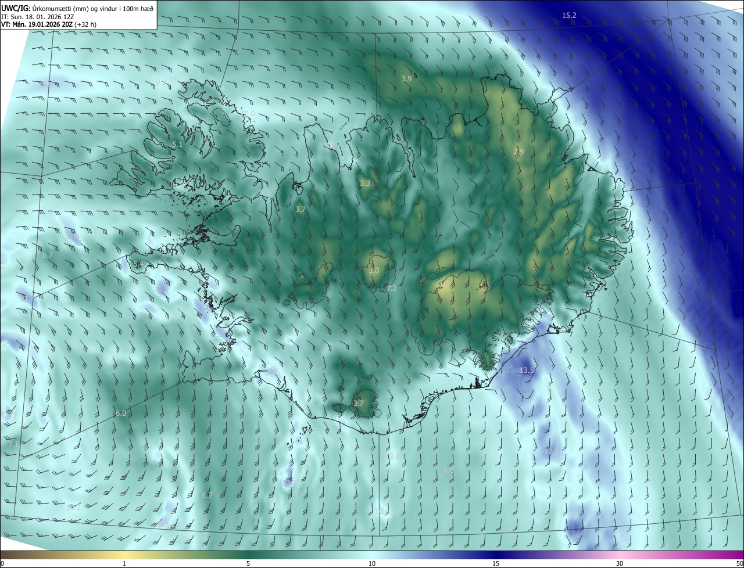
Task: Click the '12.0' value in the southeast ocean
Action: click(x=552, y=451)
